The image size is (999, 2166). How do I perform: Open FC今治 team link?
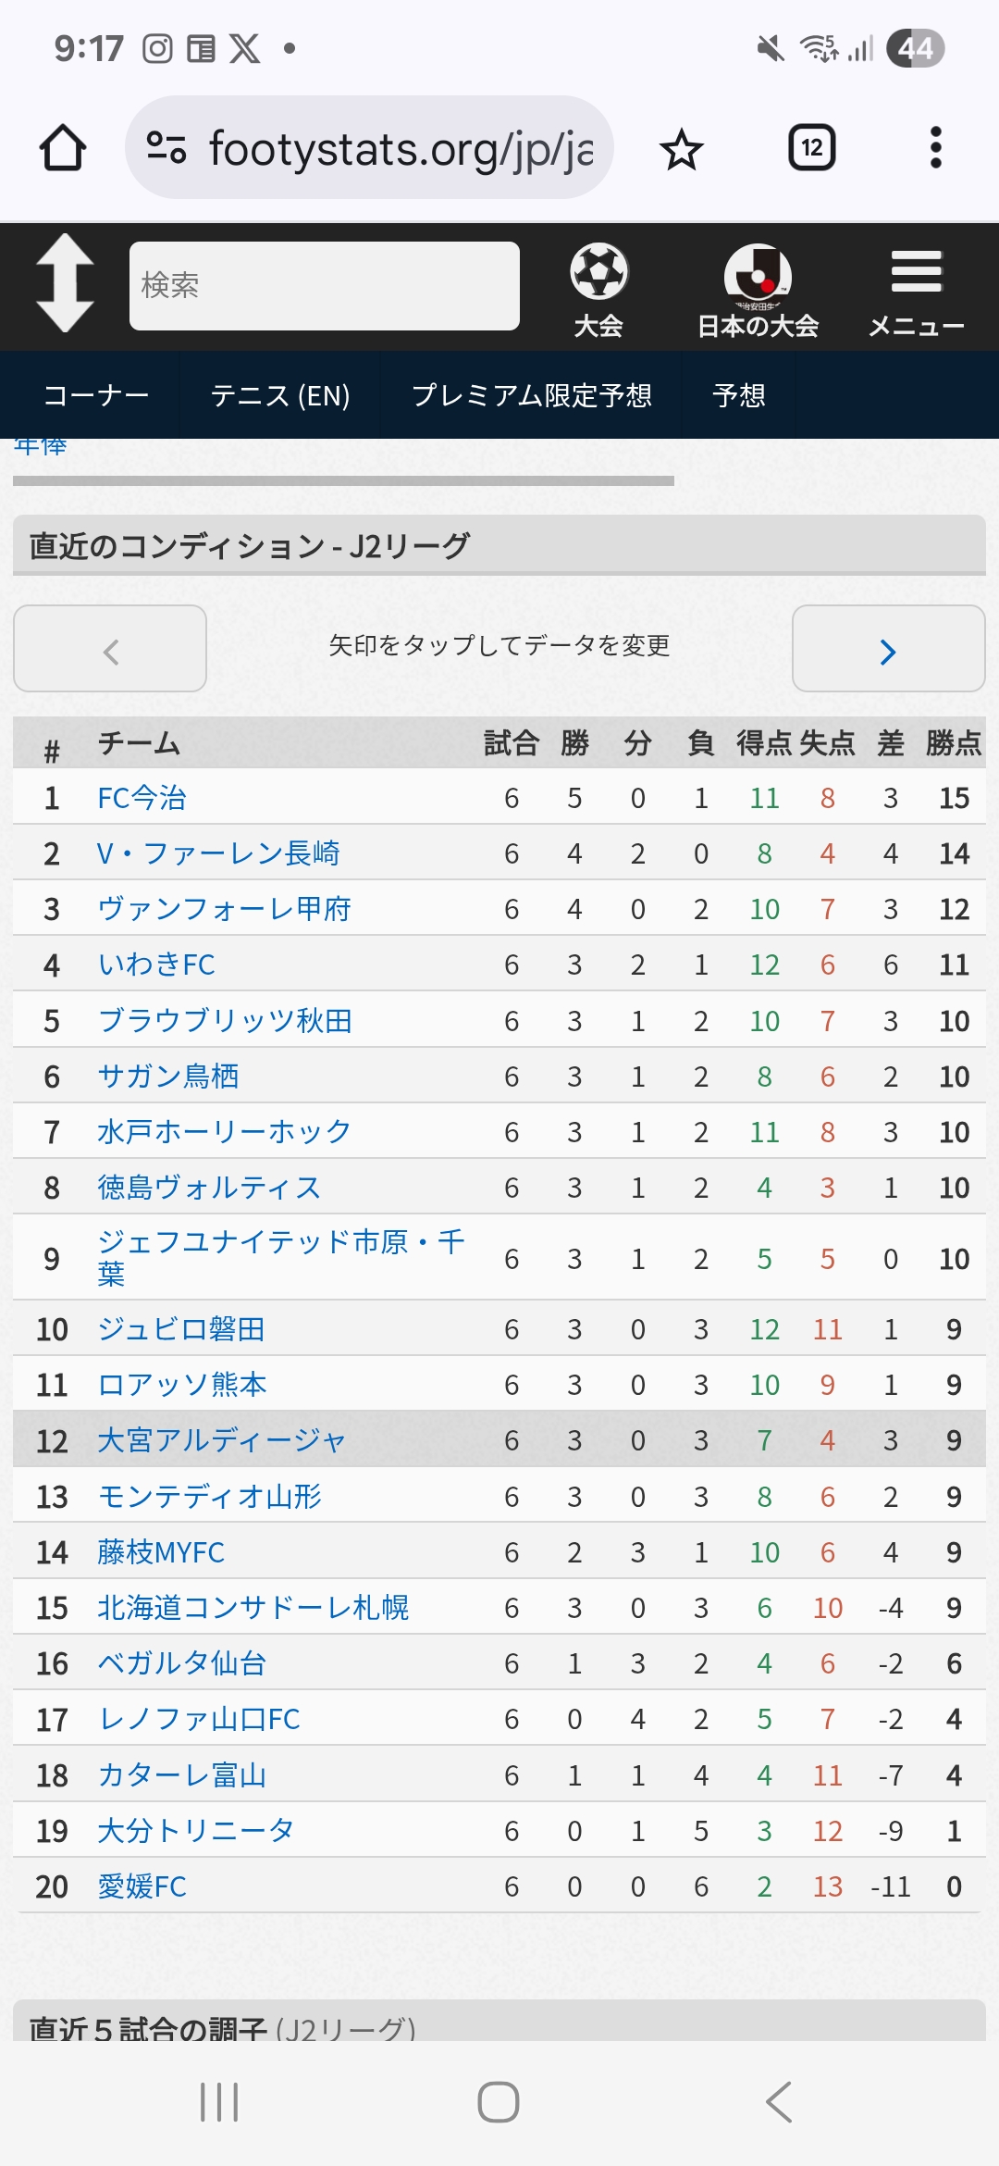pyautogui.click(x=142, y=798)
